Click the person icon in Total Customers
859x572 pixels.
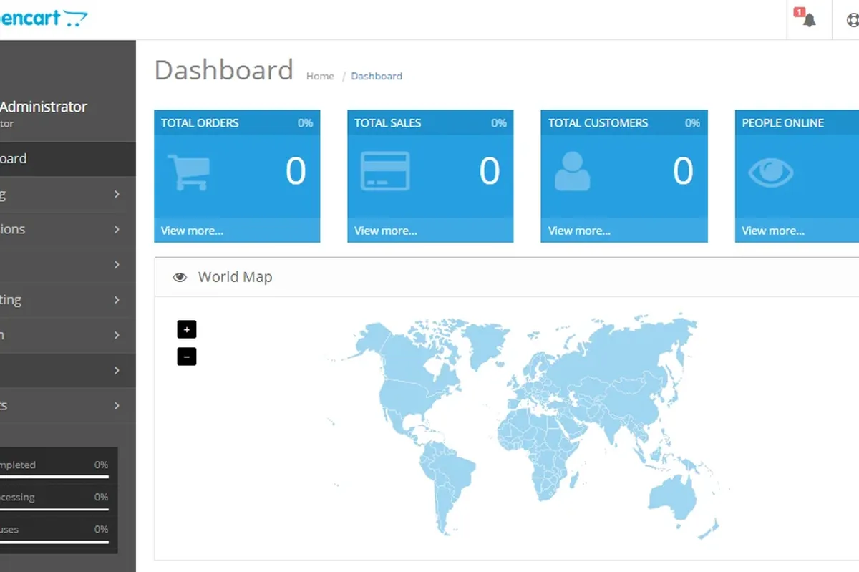(572, 172)
